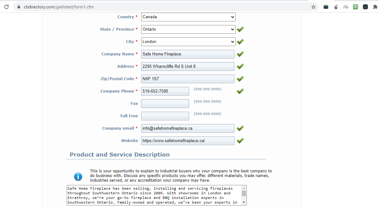The image size is (379, 207).
Task: Open the State / Province dropdown showing Ontario
Action: (x=188, y=29)
